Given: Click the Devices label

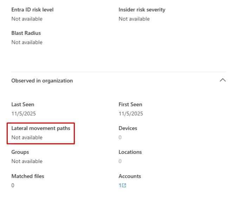Looking at the screenshot, I should tap(128, 128).
